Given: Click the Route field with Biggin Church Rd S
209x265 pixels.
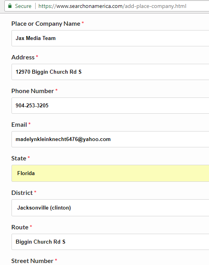Looking at the screenshot, I should click(110, 242).
